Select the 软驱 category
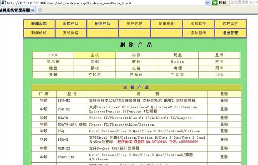258x165 pixels. click(x=136, y=62)
